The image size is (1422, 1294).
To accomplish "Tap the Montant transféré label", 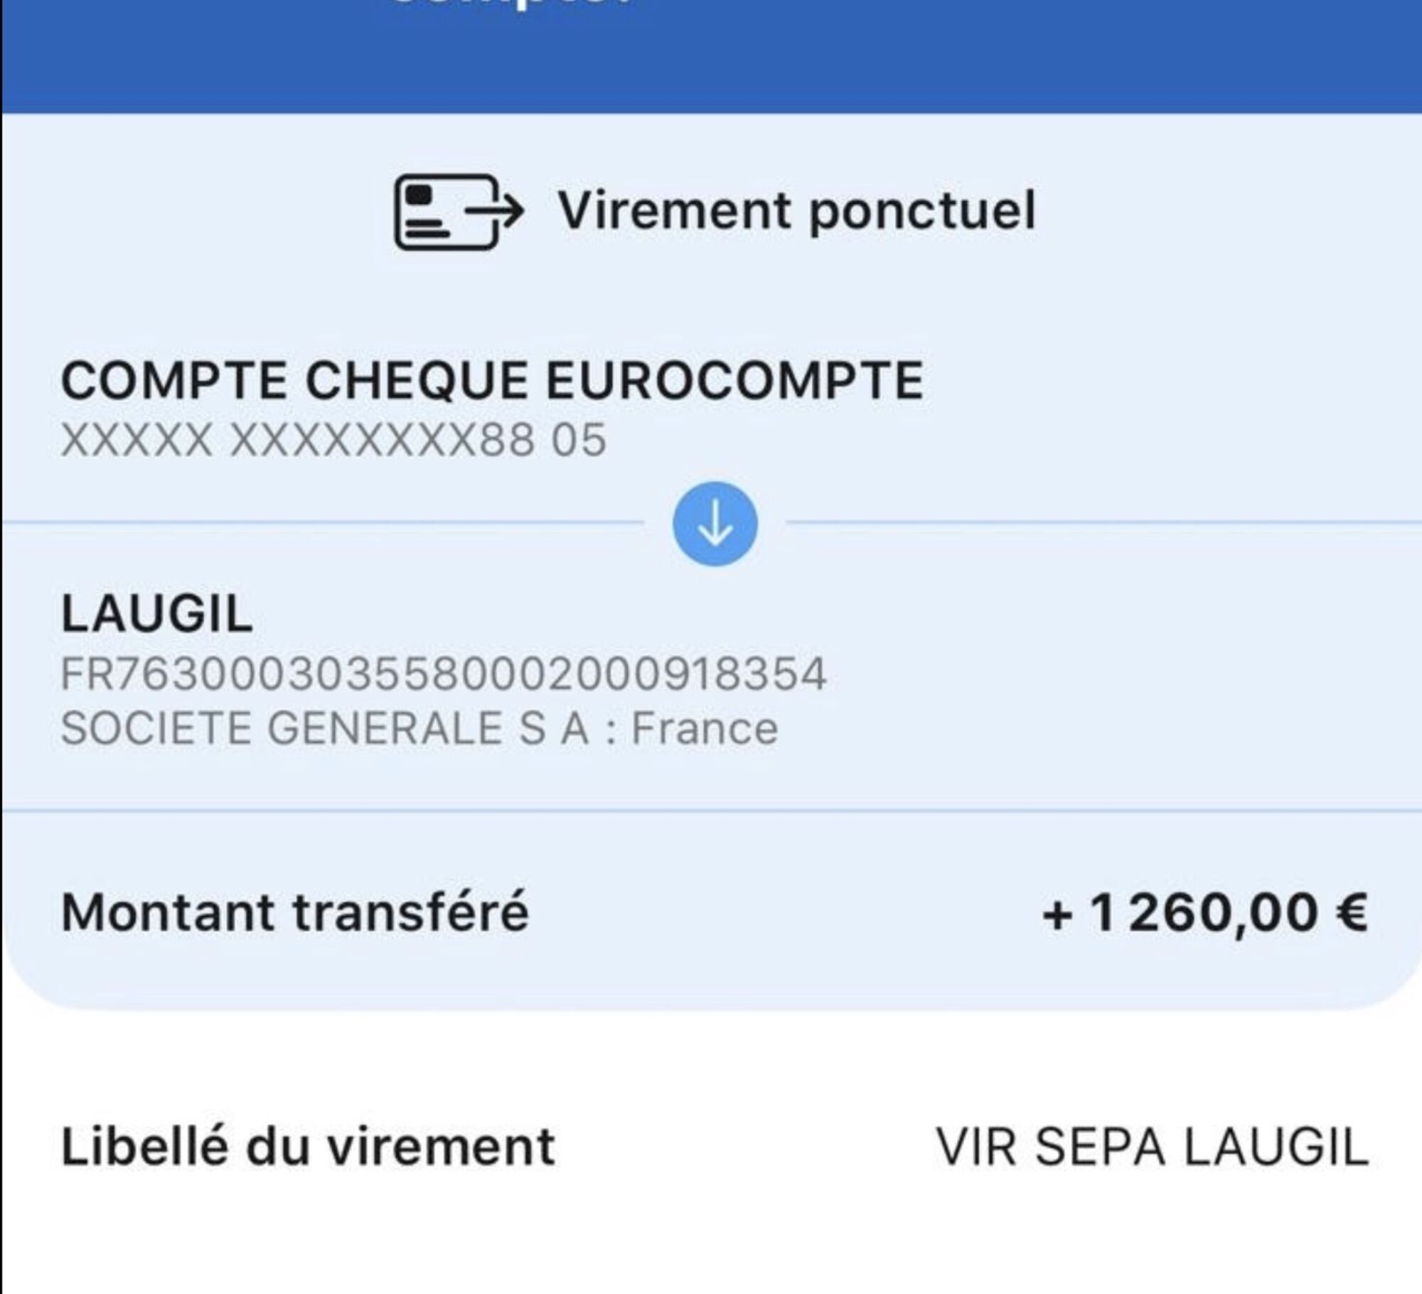I will [x=295, y=912].
